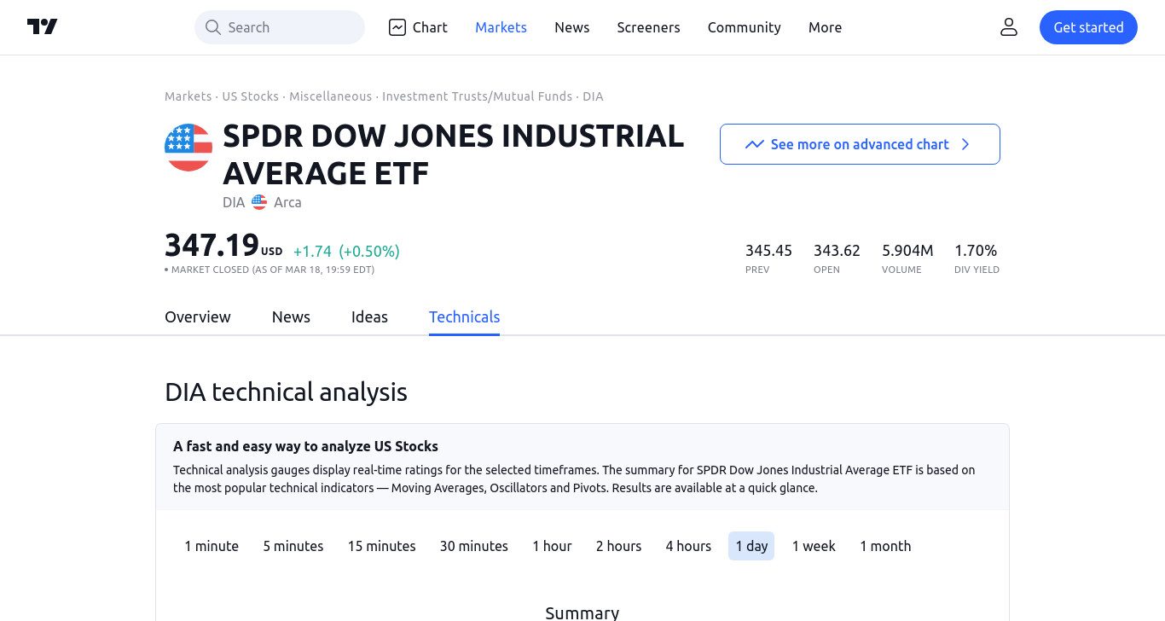Image resolution: width=1165 pixels, height=621 pixels.
Task: Select the 30 minutes timeframe
Action: (x=473, y=546)
